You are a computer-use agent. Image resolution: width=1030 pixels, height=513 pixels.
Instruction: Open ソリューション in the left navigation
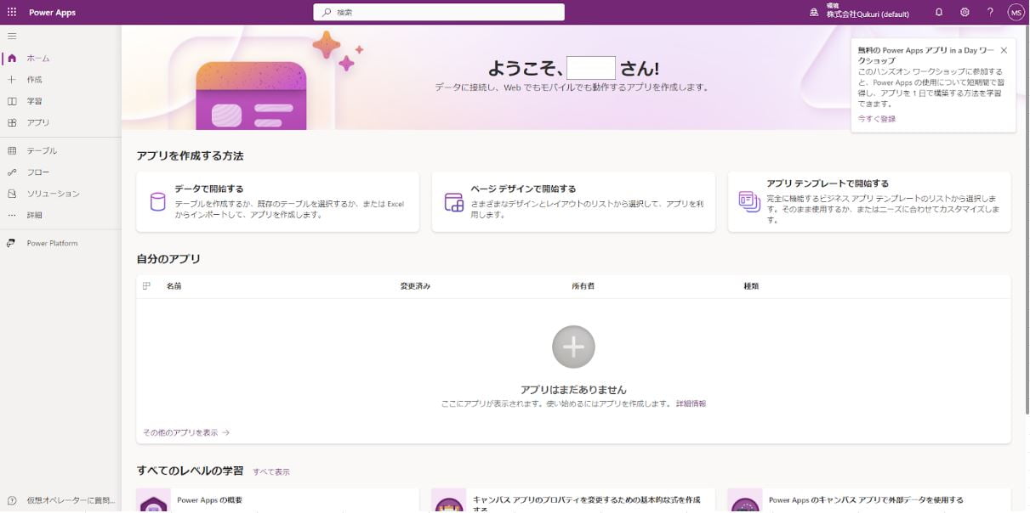pos(52,194)
